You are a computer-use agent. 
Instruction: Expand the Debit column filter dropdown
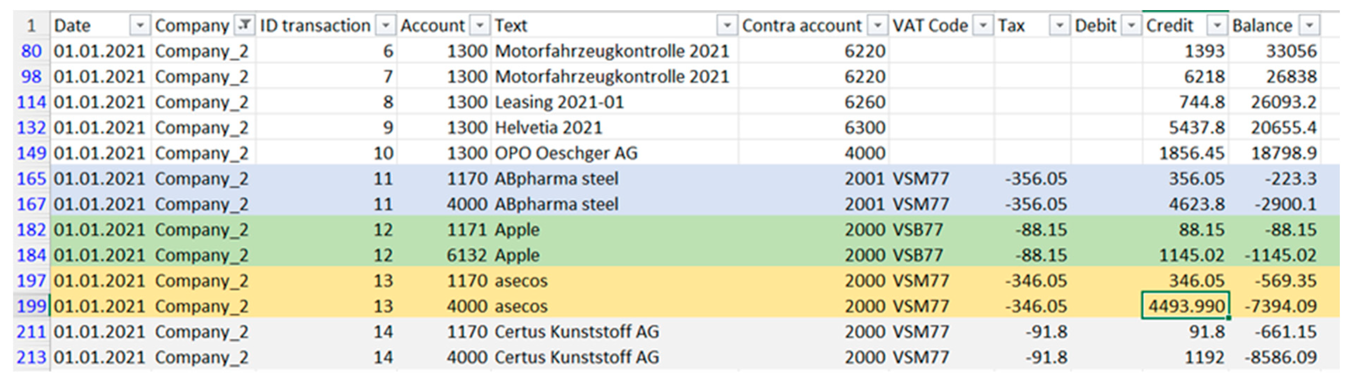pyautogui.click(x=1131, y=25)
